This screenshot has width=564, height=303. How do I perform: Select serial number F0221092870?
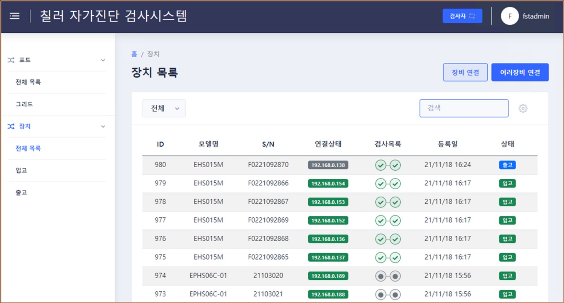click(268, 165)
